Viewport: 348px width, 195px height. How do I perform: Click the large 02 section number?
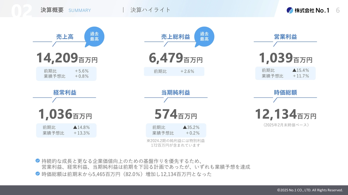pyautogui.click(x=22, y=11)
